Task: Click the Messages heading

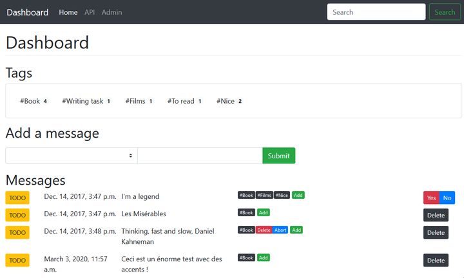Action: (x=35, y=180)
